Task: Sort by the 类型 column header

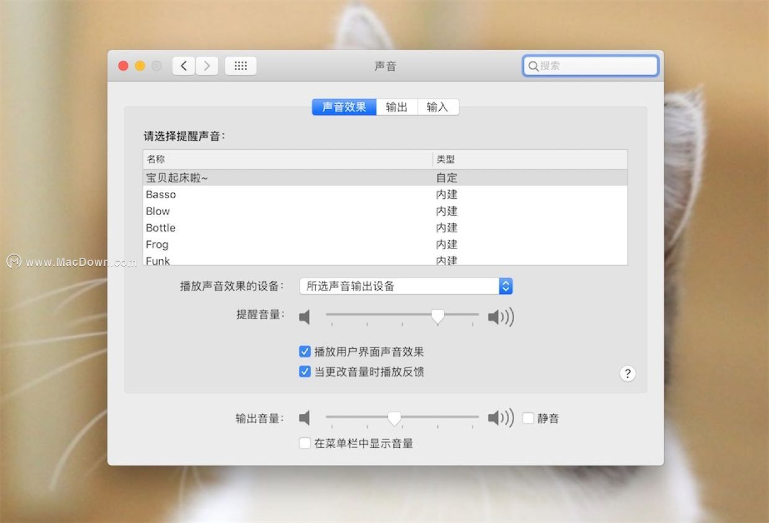Action: tap(530, 159)
